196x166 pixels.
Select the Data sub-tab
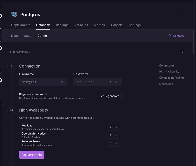15,36
